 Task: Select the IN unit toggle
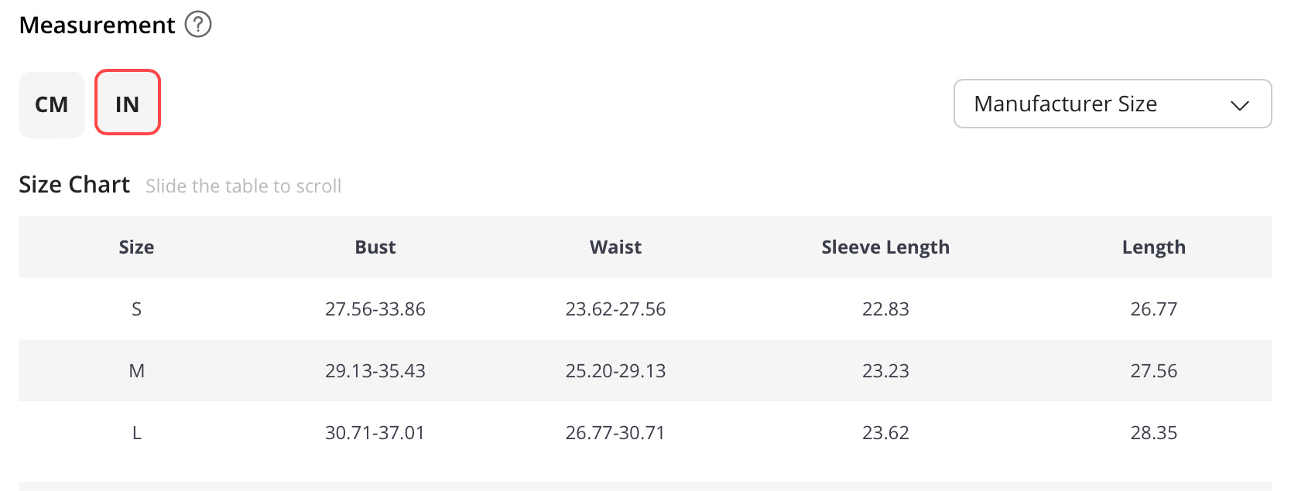point(128,103)
